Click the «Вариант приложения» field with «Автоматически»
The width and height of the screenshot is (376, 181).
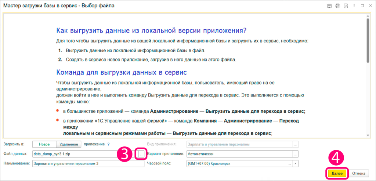(x=239, y=154)
